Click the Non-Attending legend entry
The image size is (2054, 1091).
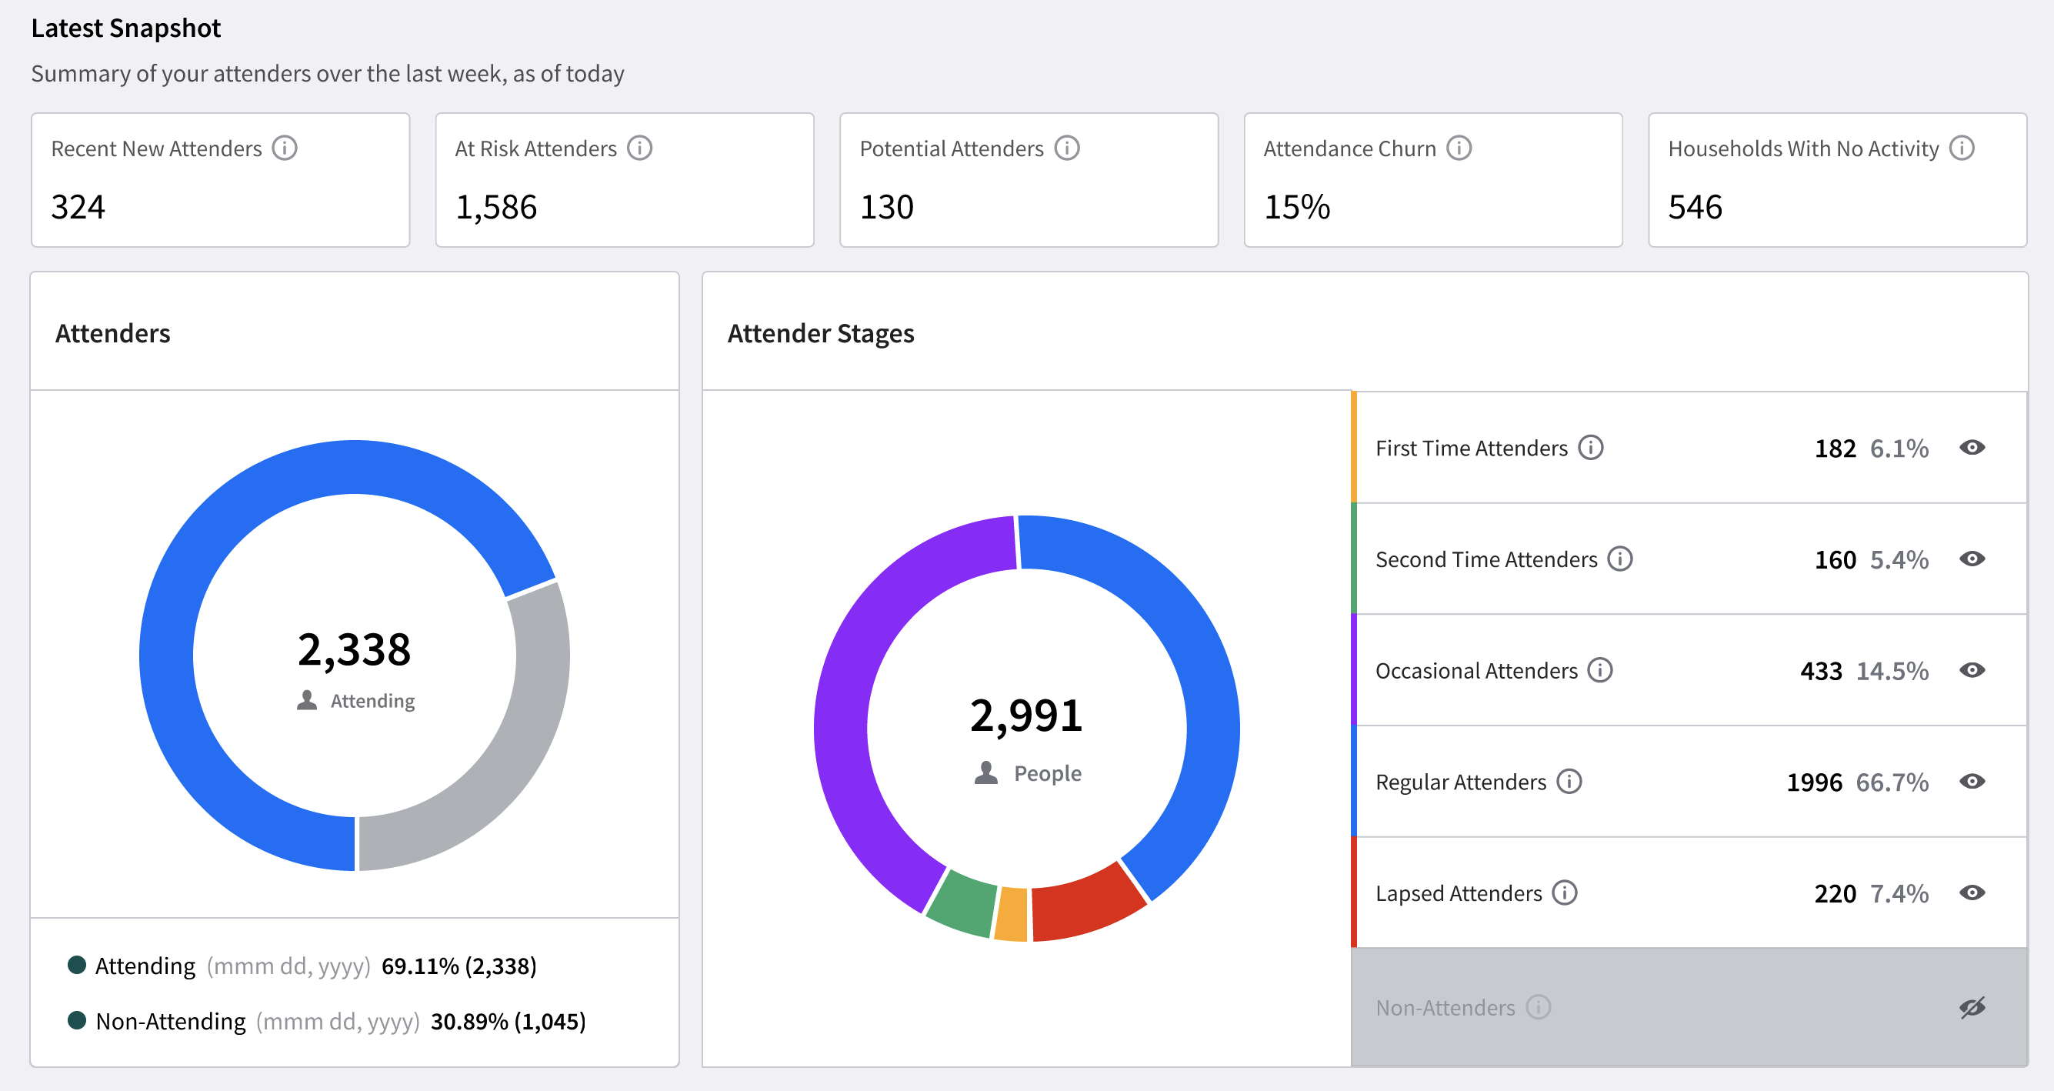click(170, 1021)
